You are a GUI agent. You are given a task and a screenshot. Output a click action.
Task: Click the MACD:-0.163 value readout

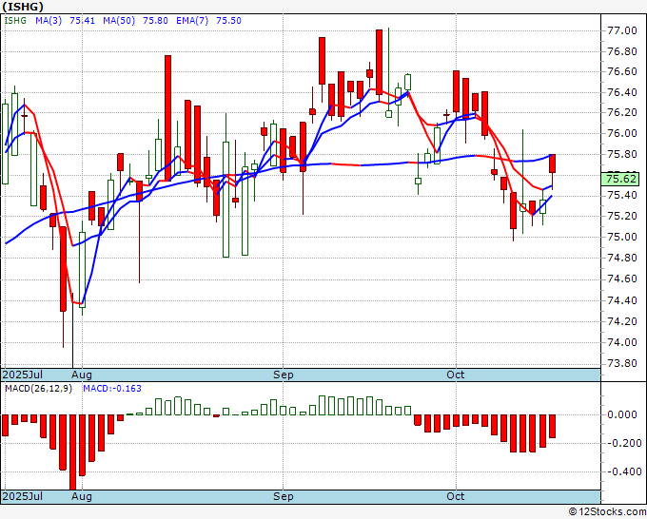tap(112, 389)
